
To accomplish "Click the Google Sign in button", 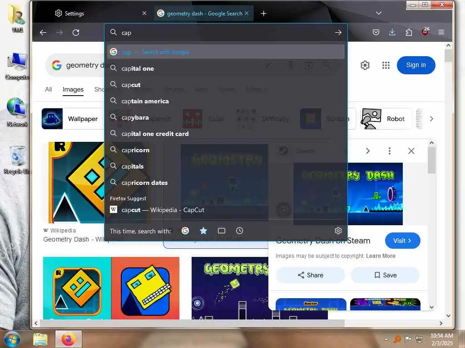I will click(416, 65).
